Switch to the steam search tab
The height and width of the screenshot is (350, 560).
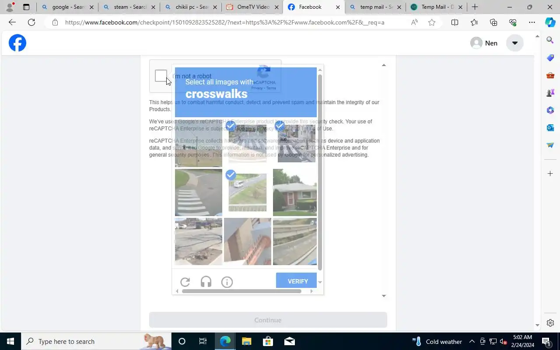coord(129,7)
